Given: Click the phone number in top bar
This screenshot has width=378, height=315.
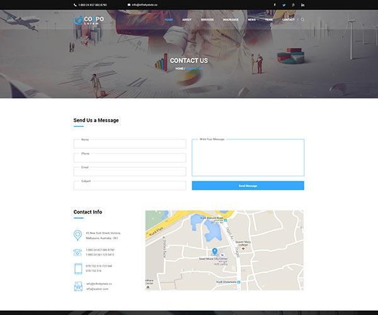Looking at the screenshot, I should tap(93, 5).
